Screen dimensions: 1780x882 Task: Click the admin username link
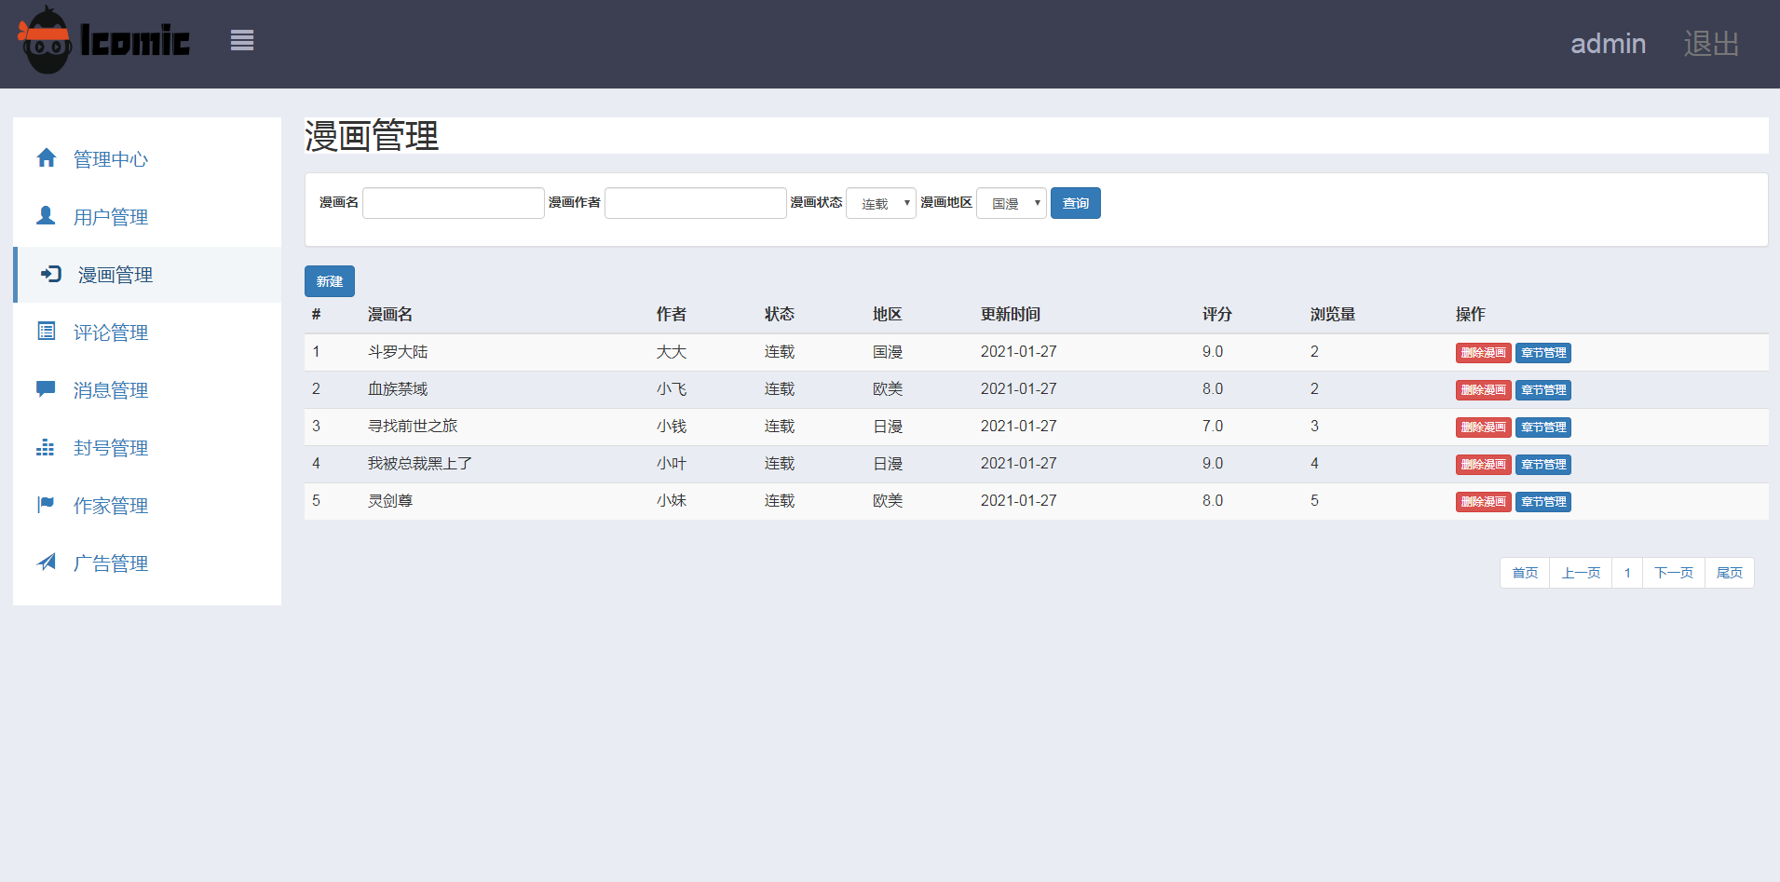tap(1608, 44)
